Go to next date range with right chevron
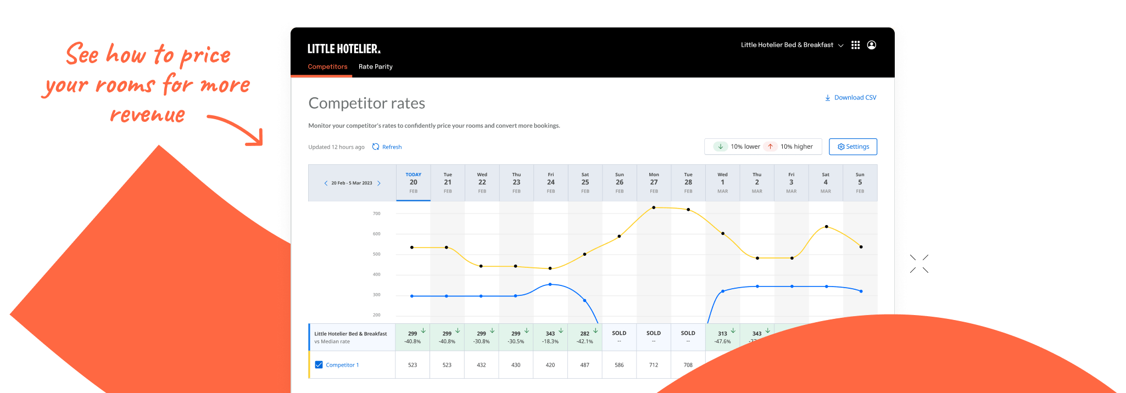The height and width of the screenshot is (393, 1126). (378, 183)
